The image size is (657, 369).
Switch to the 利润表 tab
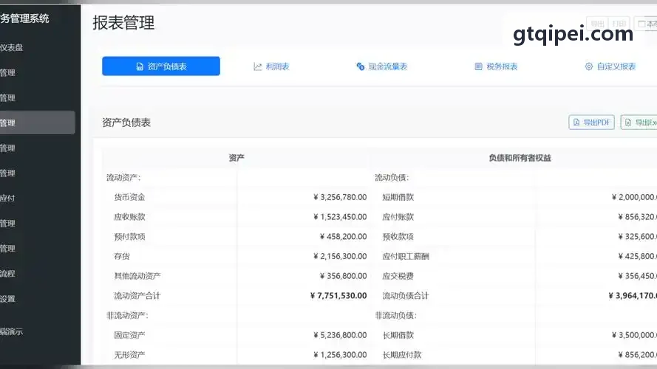271,66
